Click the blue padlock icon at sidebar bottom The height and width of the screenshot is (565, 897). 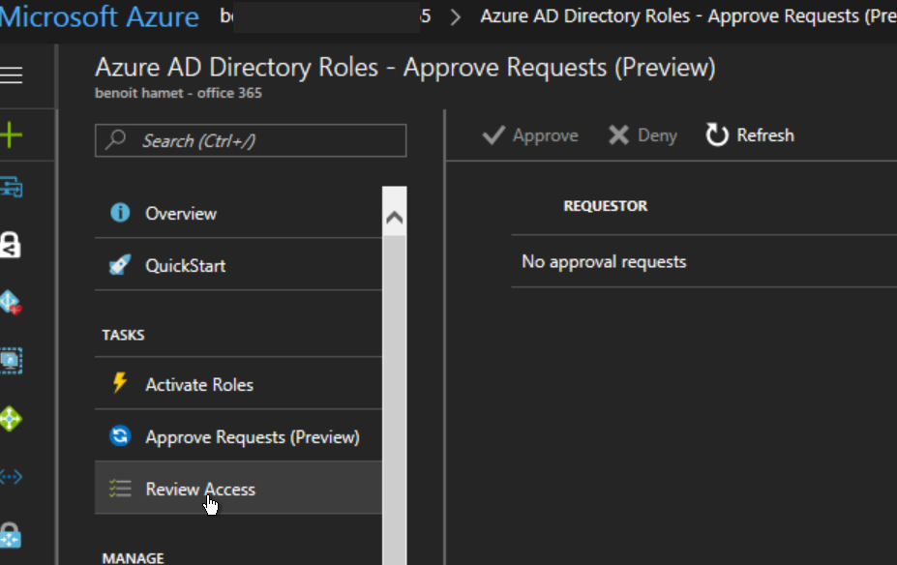(12, 535)
